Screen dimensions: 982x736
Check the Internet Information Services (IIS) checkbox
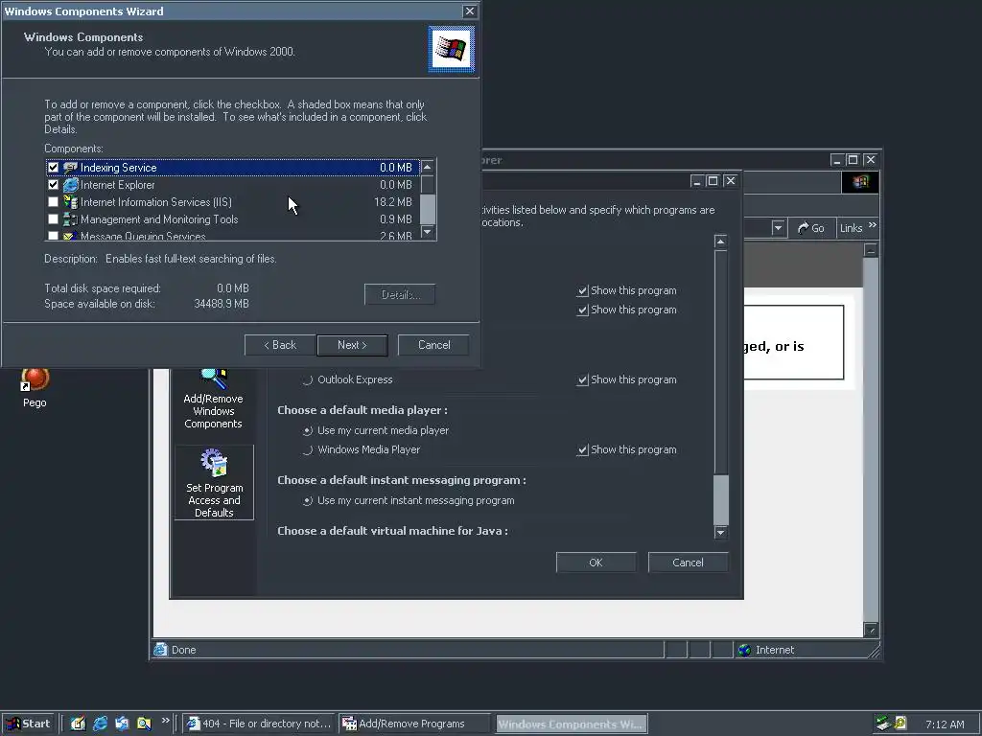(54, 202)
